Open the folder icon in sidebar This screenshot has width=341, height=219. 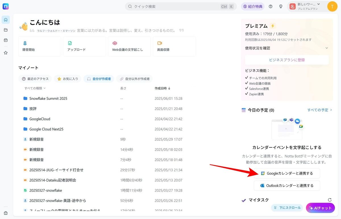6,30
